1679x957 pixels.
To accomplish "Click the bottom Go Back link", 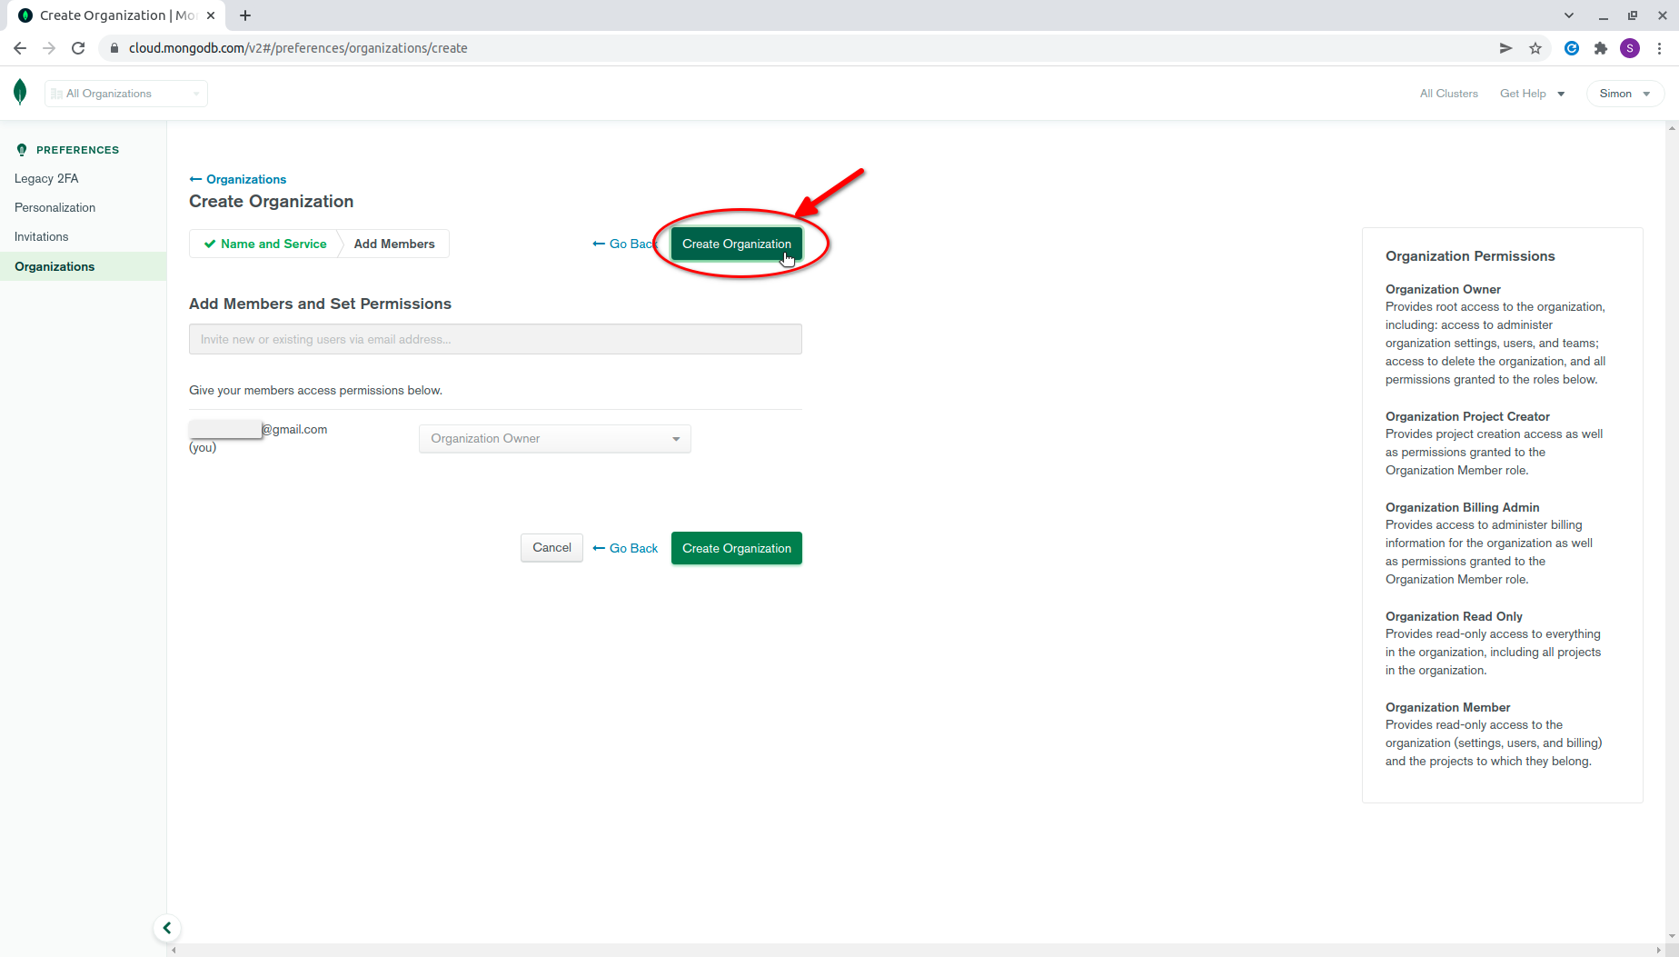I will tap(625, 548).
